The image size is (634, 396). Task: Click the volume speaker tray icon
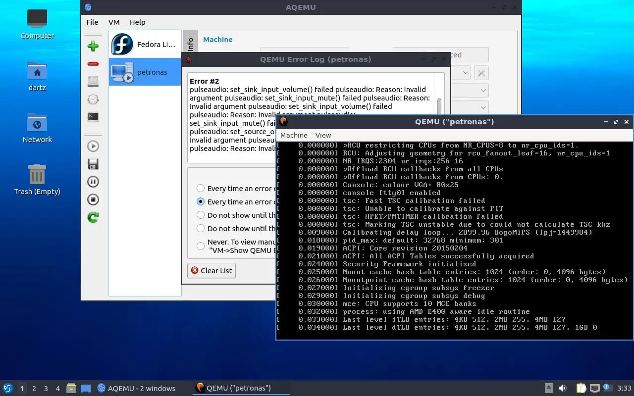[x=563, y=388]
